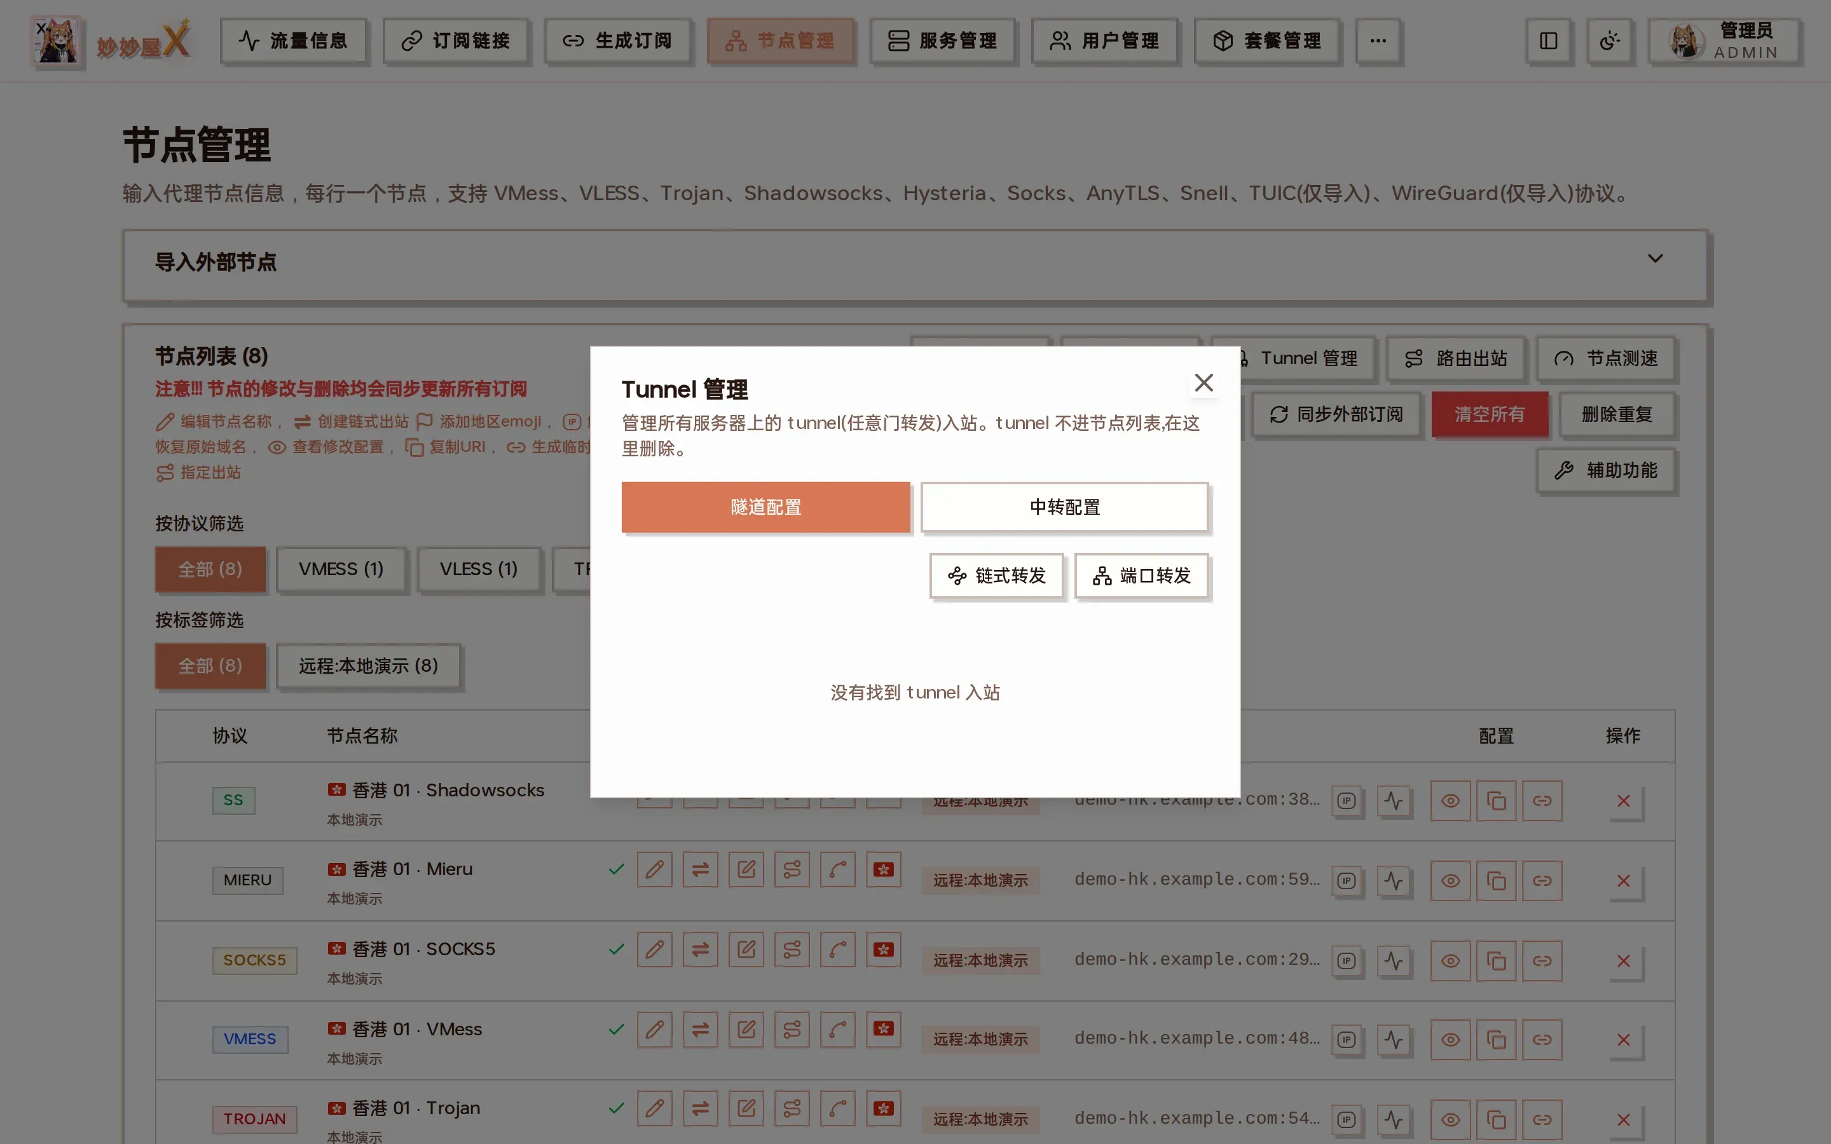This screenshot has width=1831, height=1144.
Task: Go to 用户管理 page
Action: pos(1104,40)
